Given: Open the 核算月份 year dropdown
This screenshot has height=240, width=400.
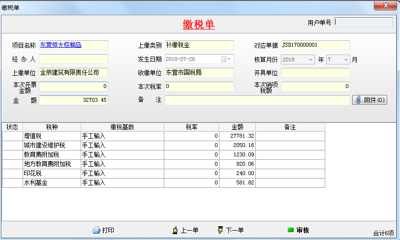Looking at the screenshot, I should (x=310, y=60).
